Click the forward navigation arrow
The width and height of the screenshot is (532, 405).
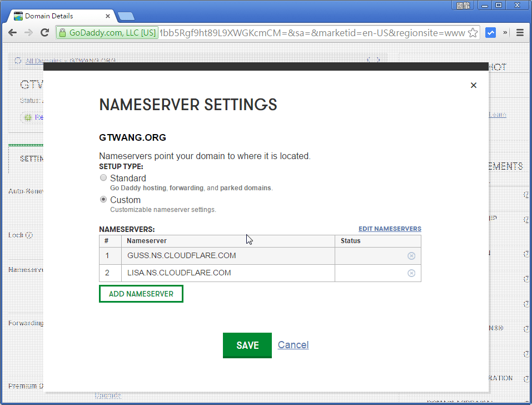pyautogui.click(x=28, y=32)
